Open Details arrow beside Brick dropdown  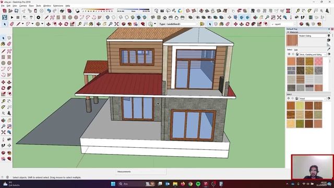329,54
